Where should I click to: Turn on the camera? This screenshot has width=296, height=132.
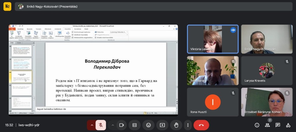[x=121, y=125]
